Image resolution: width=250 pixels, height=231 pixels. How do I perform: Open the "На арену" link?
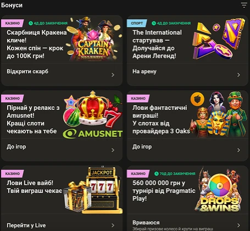click(145, 71)
